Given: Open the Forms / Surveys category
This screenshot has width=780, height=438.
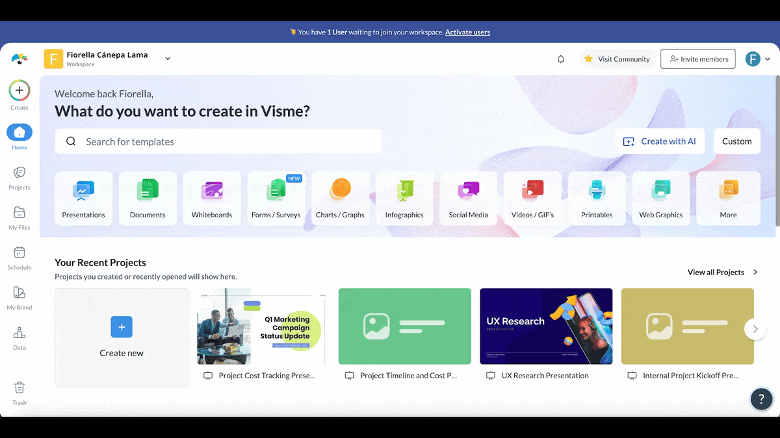Looking at the screenshot, I should pos(276,198).
